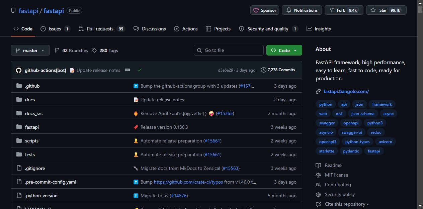The width and height of the screenshot is (423, 209).
Task: View 280 Tags link
Action: (x=105, y=50)
